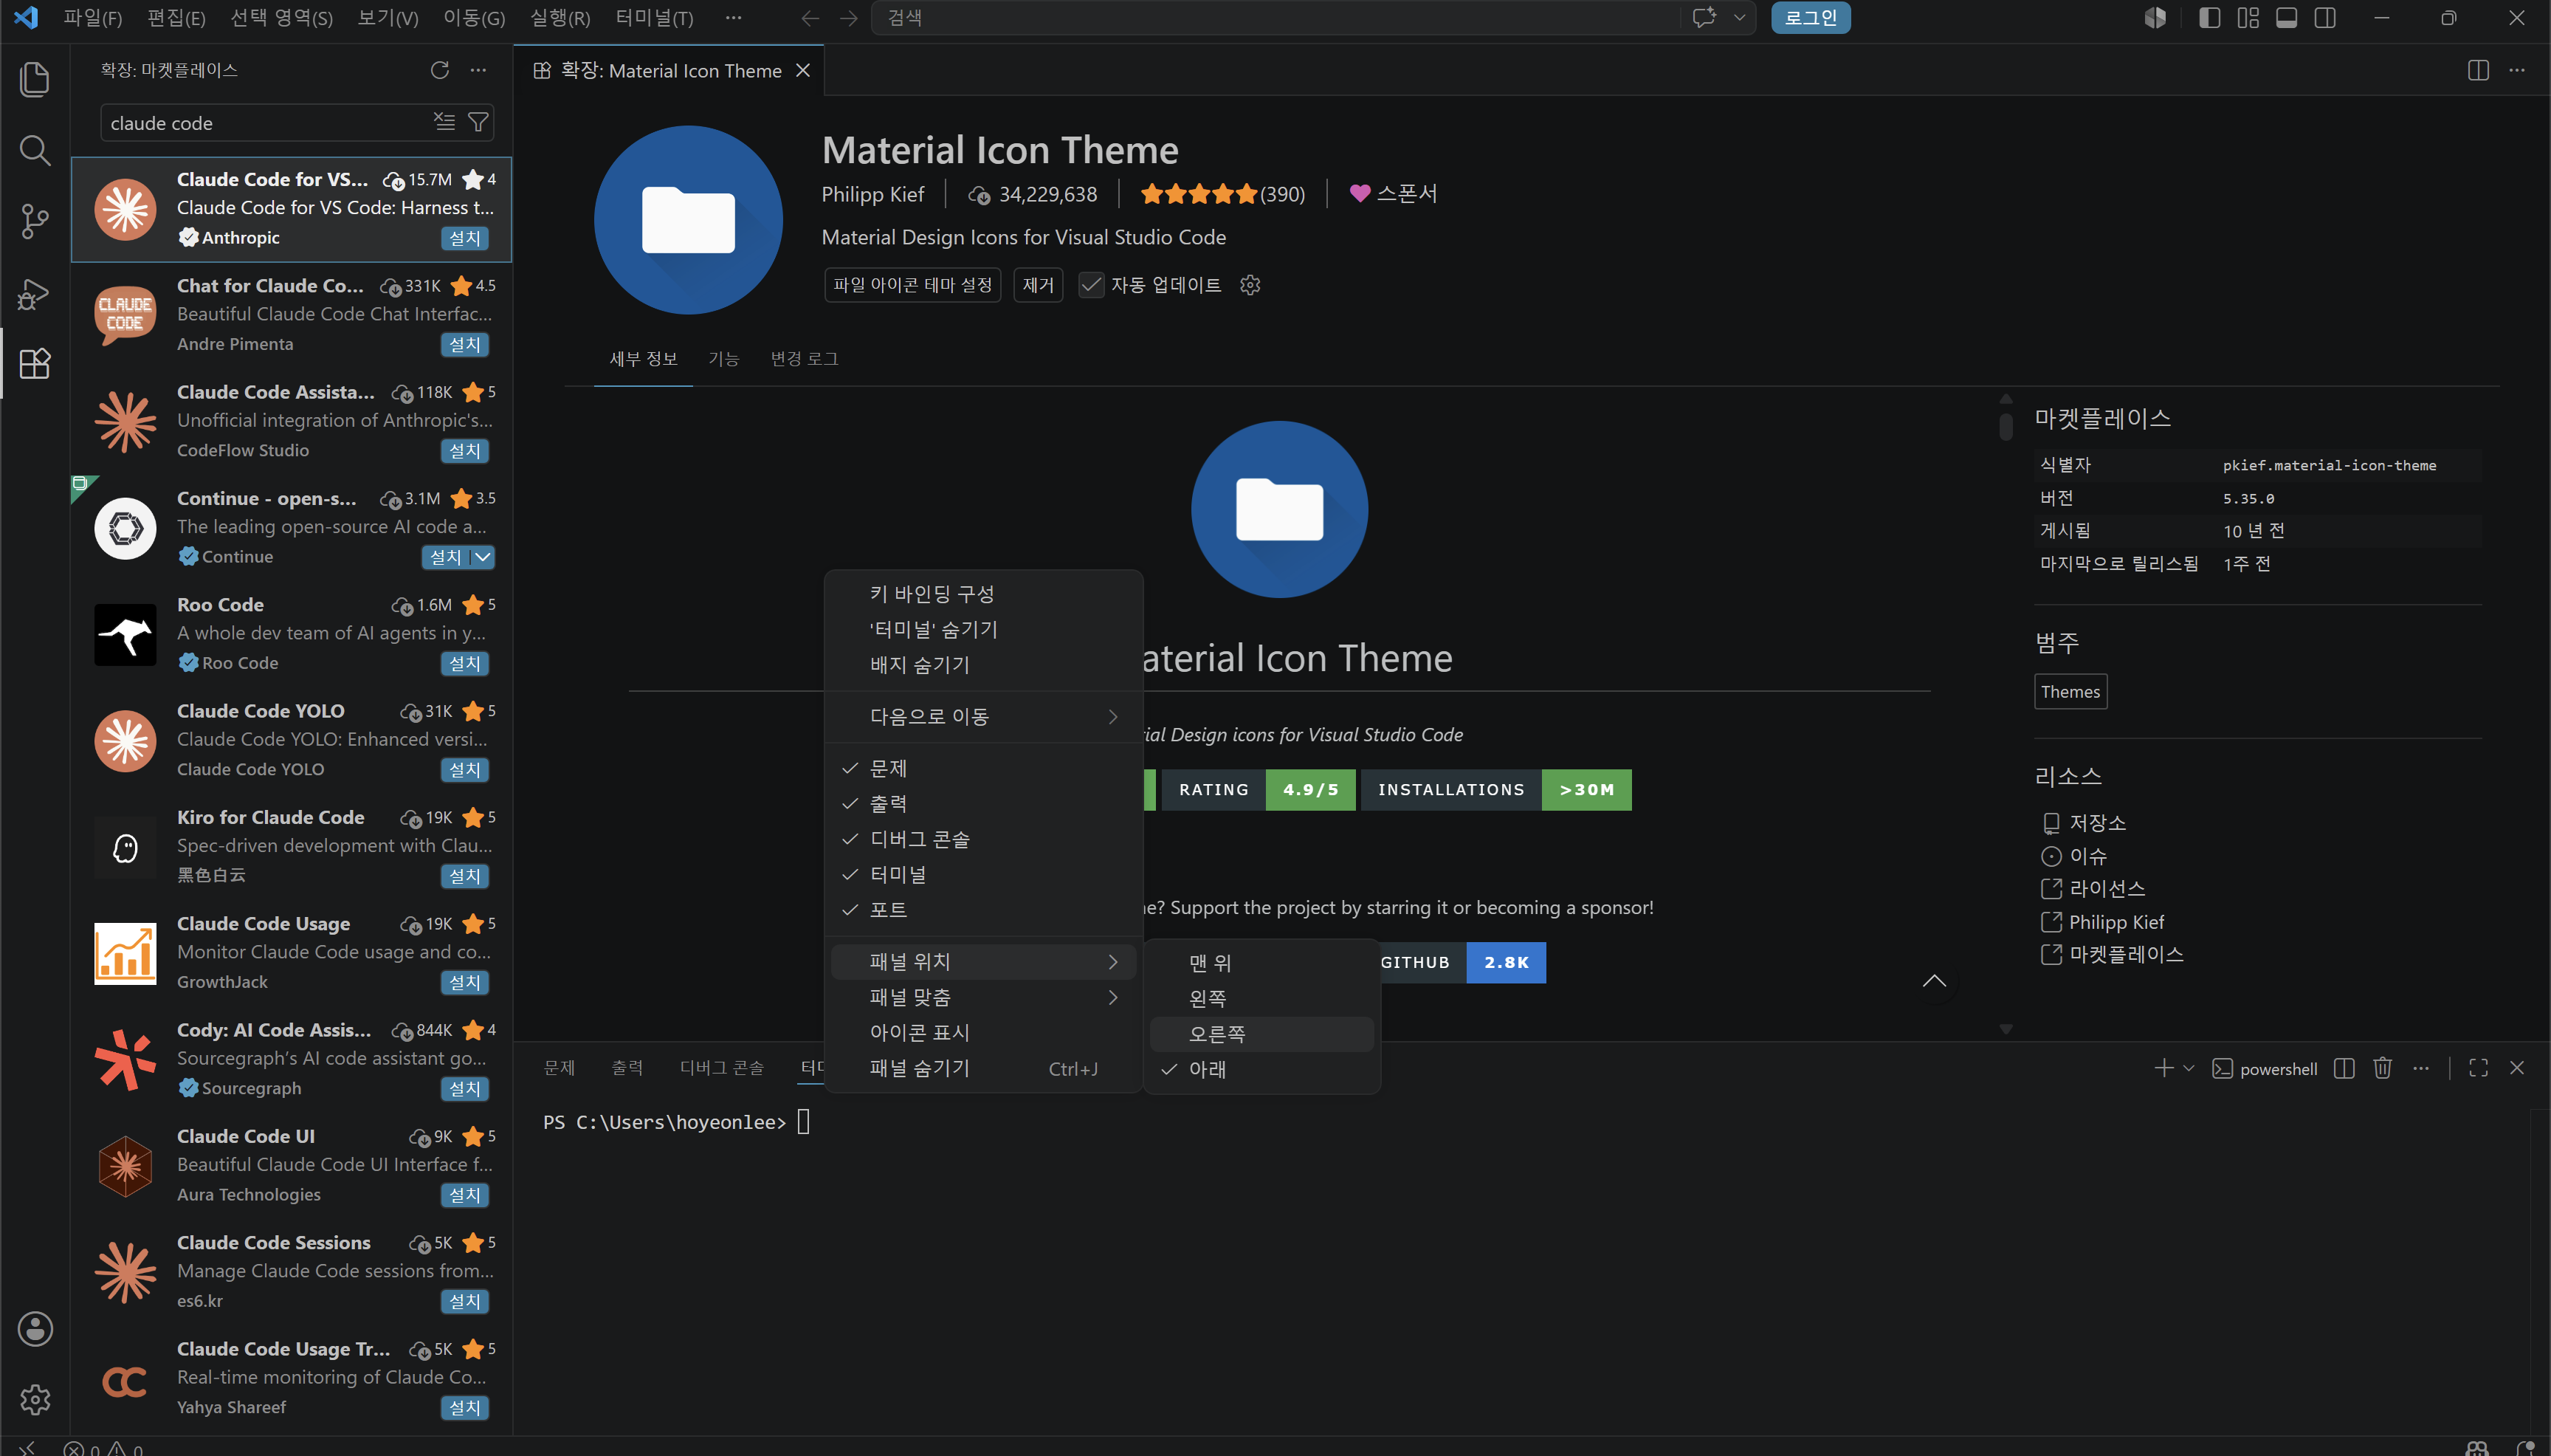Viewport: 2551px width, 1456px height.
Task: Switch to the 변경 로그 tab
Action: coord(805,359)
